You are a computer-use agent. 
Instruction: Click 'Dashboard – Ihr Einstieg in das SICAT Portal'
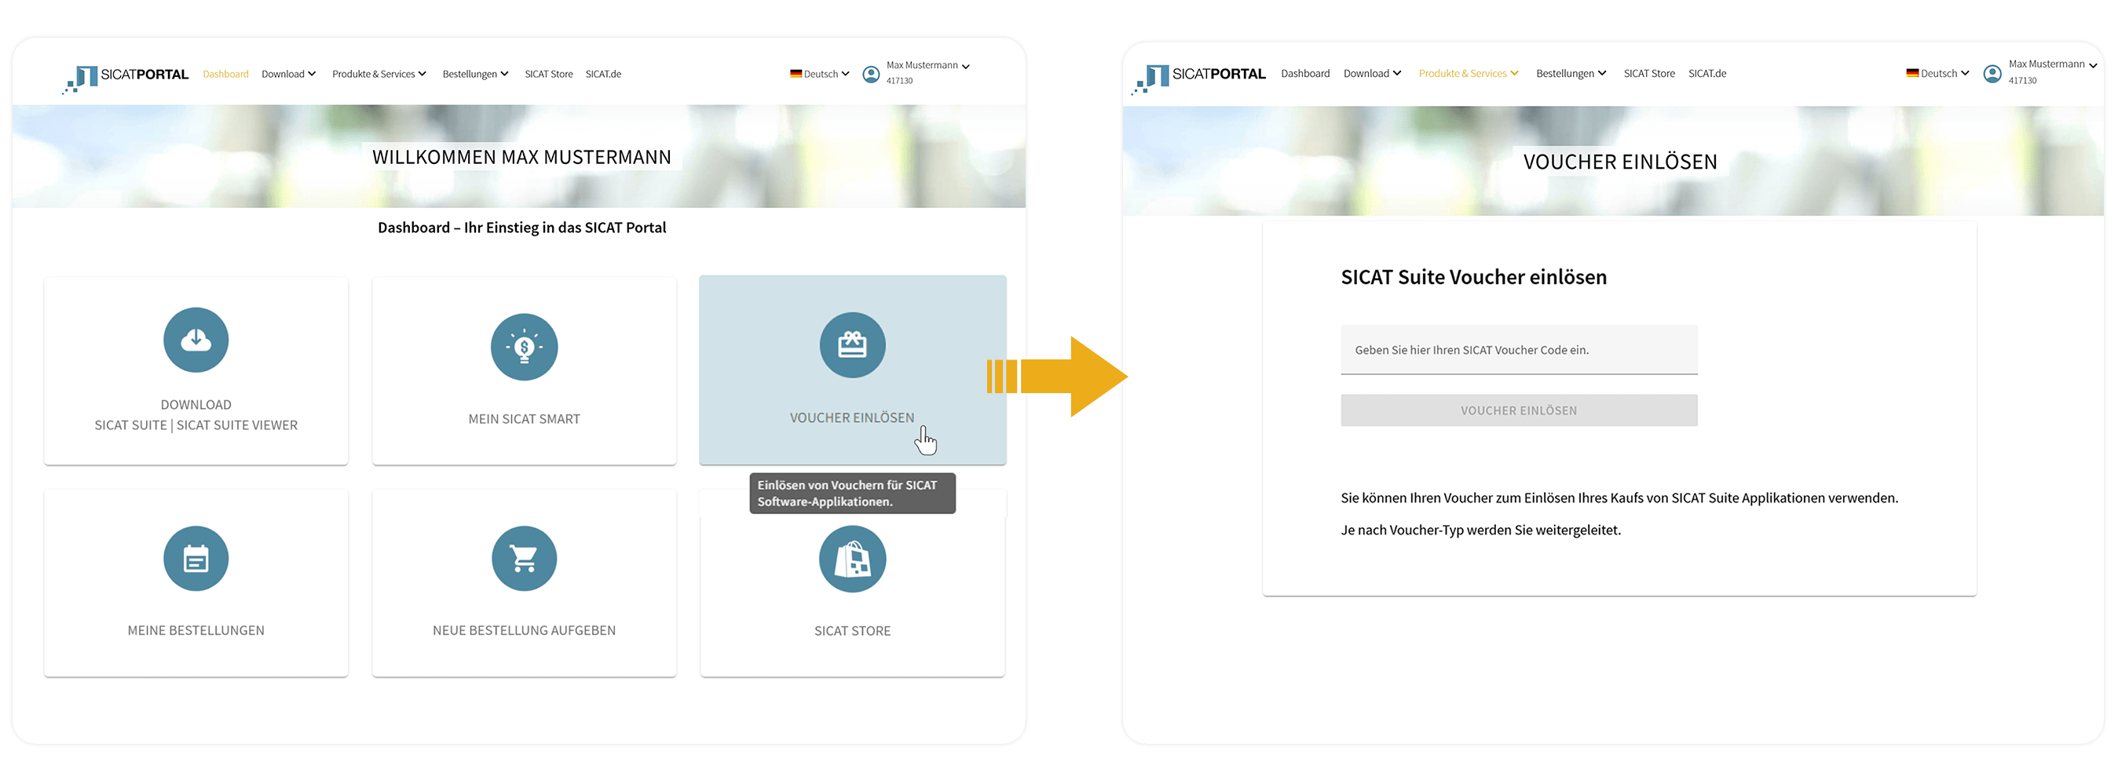tap(521, 228)
